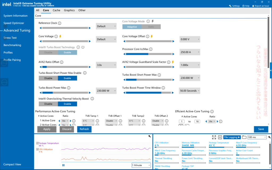The width and height of the screenshot is (272, 170).
Task: Disable Turbo Boost Short Power Max
Action: tap(48, 78)
